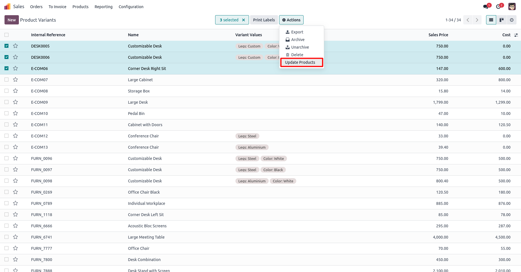Open the Sales app home icon
Image resolution: width=521 pixels, height=272 pixels.
pyautogui.click(x=7, y=6)
